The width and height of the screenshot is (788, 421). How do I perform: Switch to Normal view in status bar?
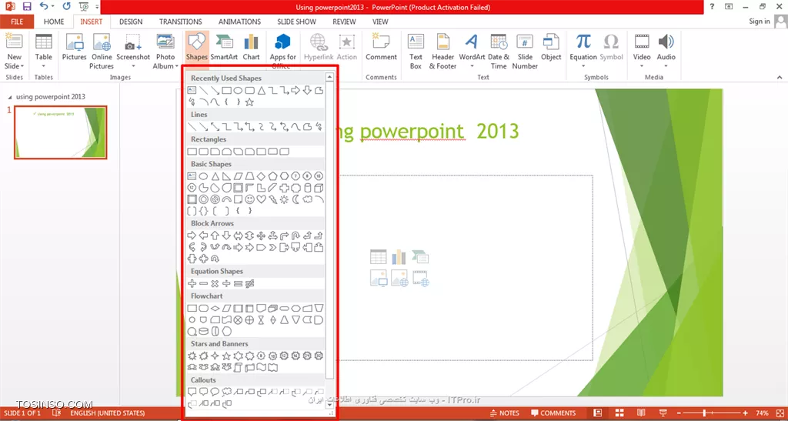click(597, 413)
